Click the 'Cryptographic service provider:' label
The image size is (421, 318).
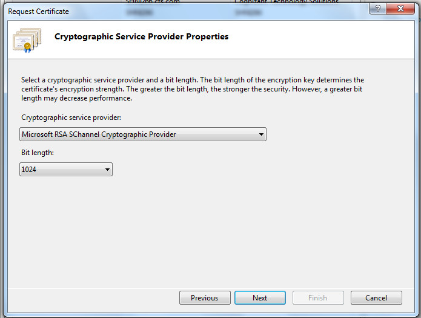coord(71,117)
